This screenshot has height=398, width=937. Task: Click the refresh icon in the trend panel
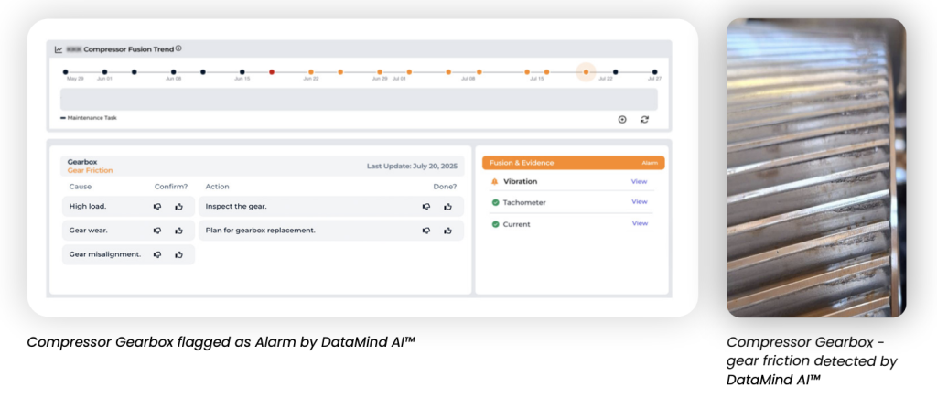pos(644,119)
